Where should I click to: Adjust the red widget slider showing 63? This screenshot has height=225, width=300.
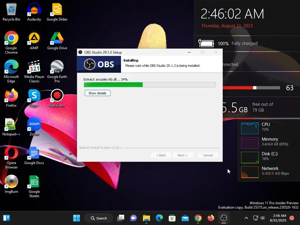(255, 88)
